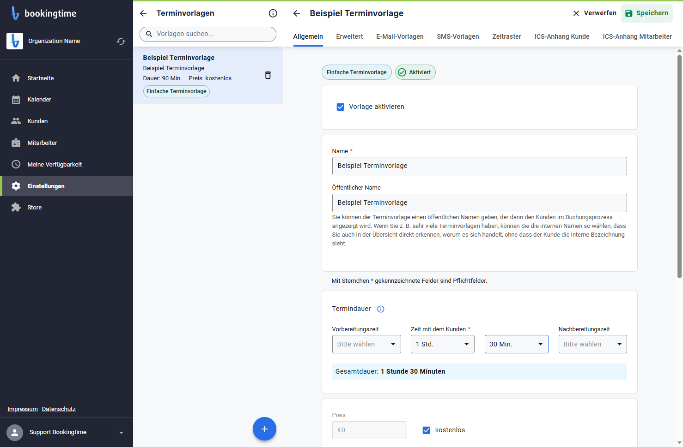Image resolution: width=683 pixels, height=447 pixels.
Task: Open the Datenschutz link
Action: click(59, 409)
